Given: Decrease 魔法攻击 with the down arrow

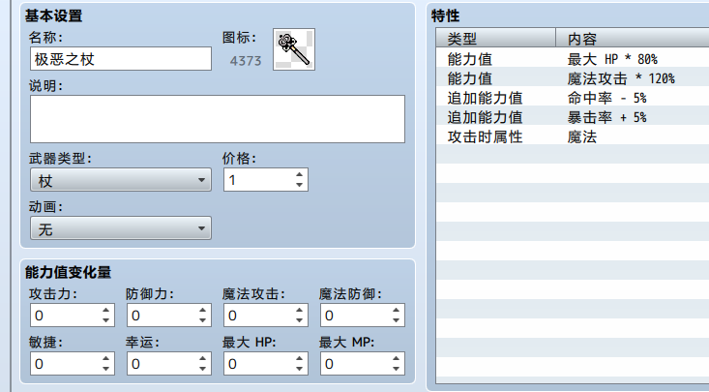Looking at the screenshot, I should [x=299, y=320].
